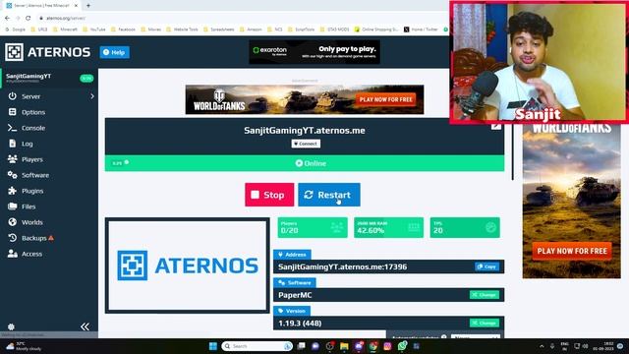The width and height of the screenshot is (629, 354).
Task: Collapse the sidebar with double-chevron icon
Action: tap(85, 326)
